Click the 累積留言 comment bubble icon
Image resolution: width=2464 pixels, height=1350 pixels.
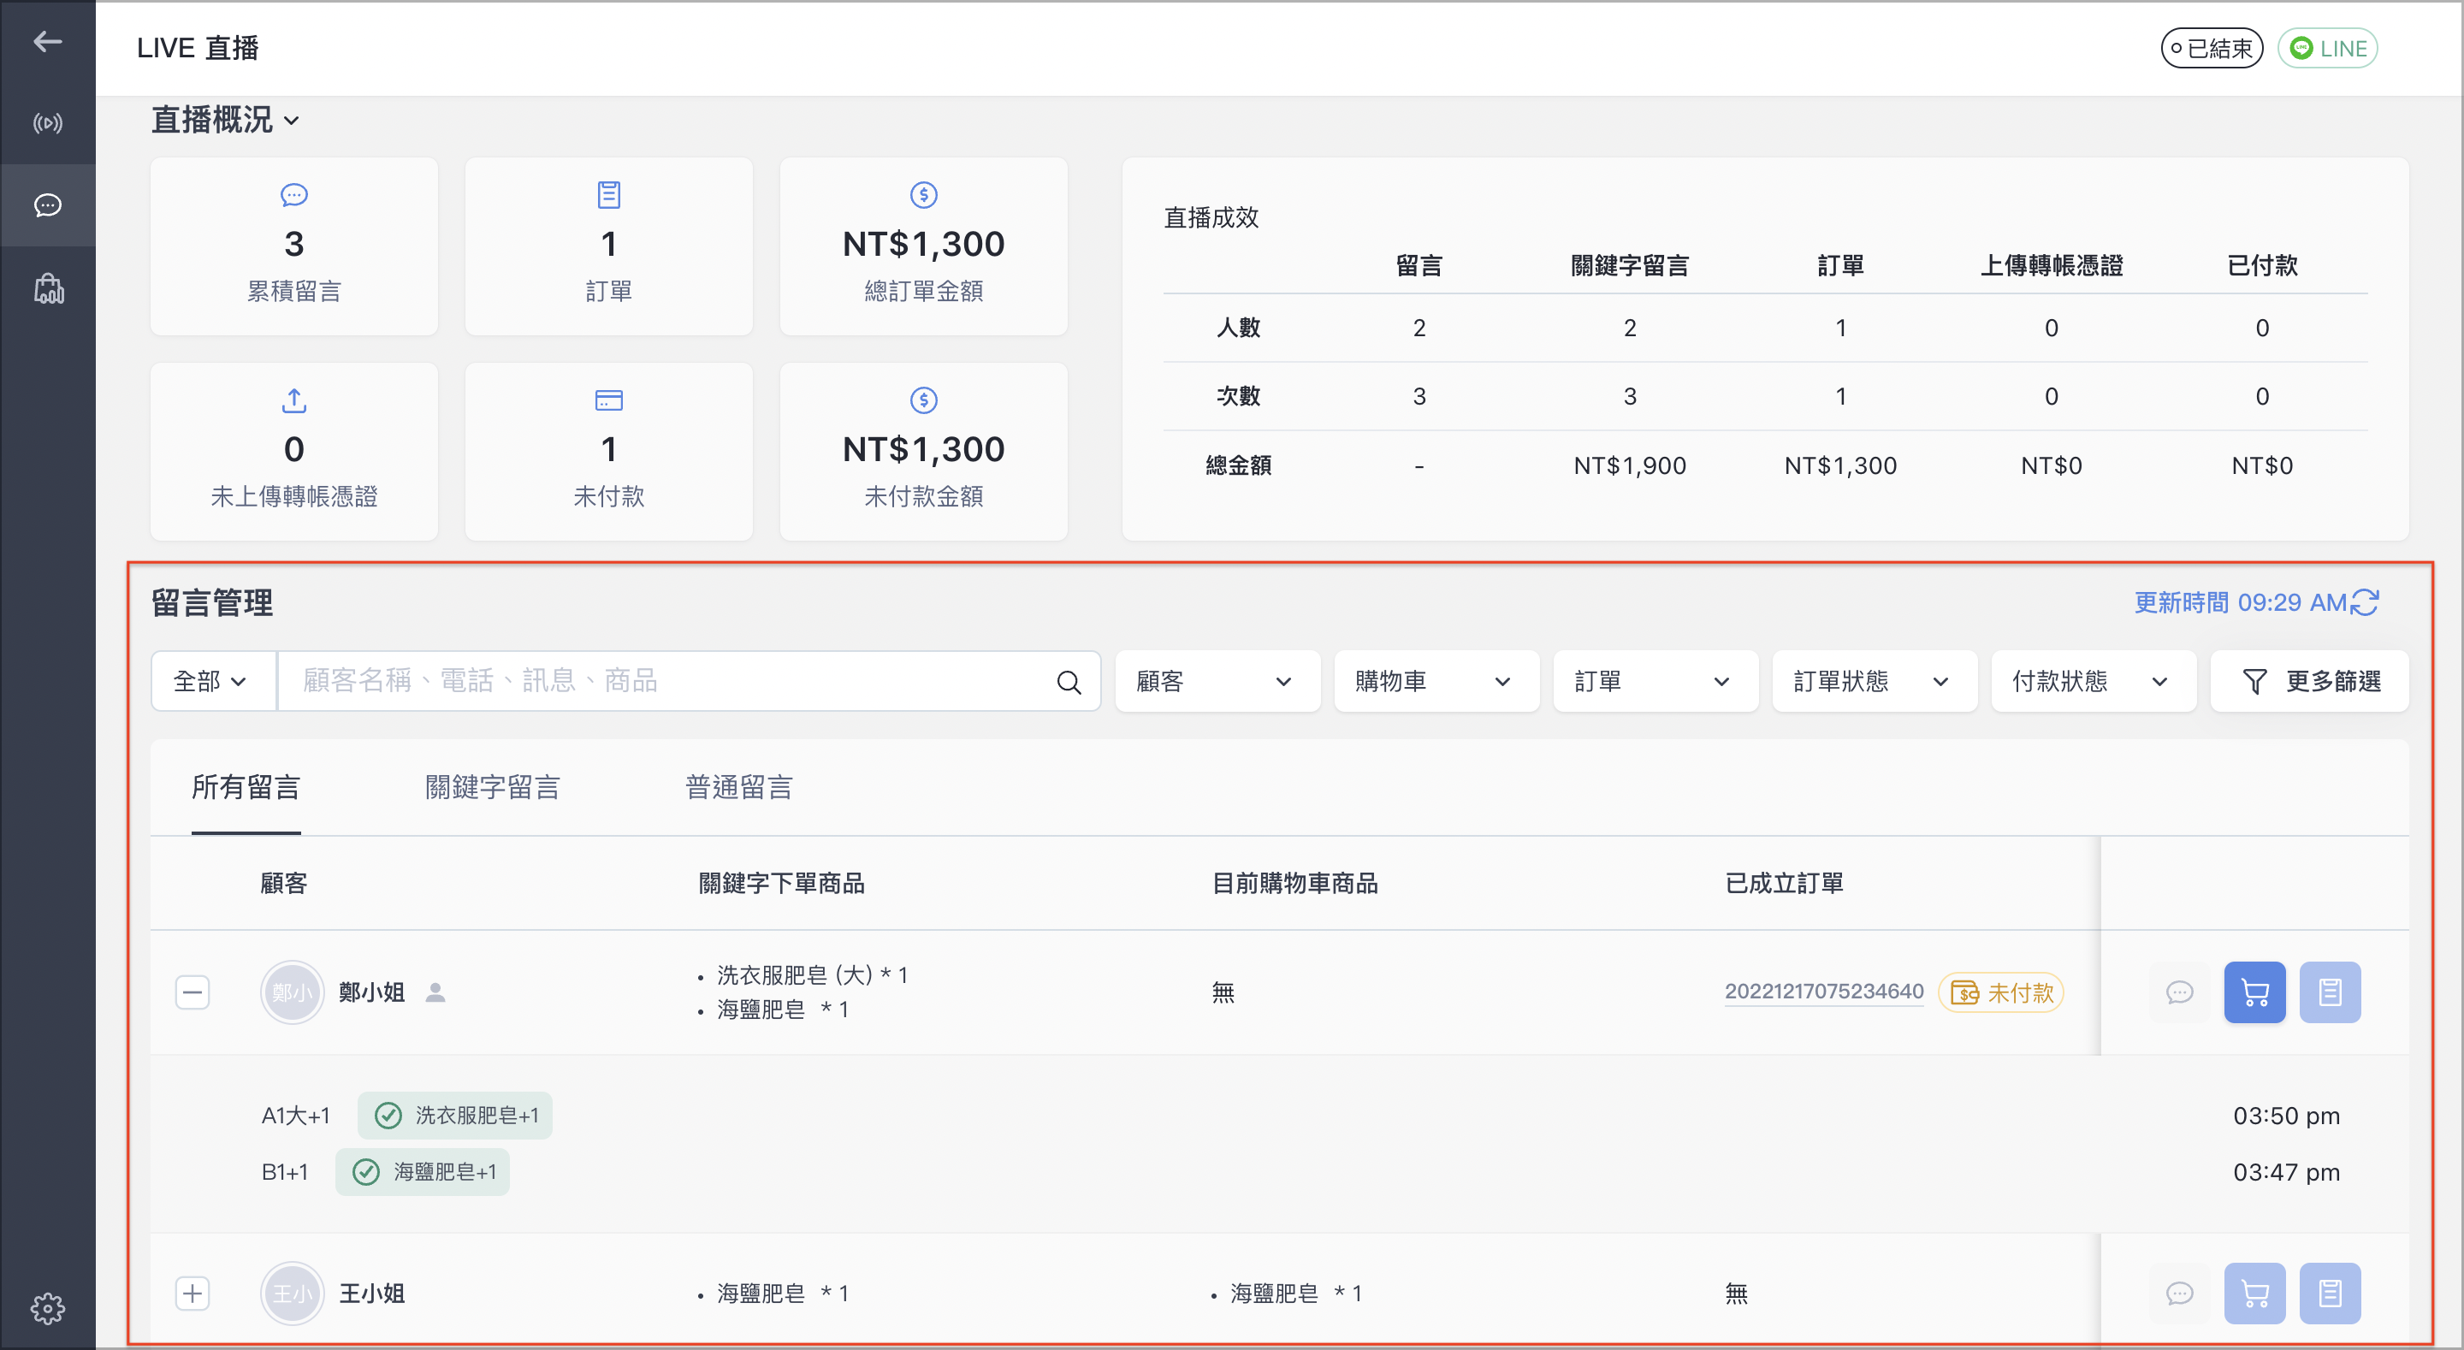coord(293,195)
